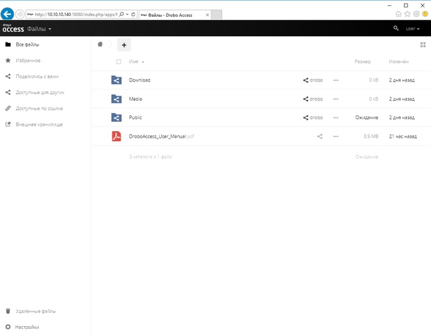Open three-dot menu for Public folder
This screenshot has width=431, height=335.
(x=335, y=118)
